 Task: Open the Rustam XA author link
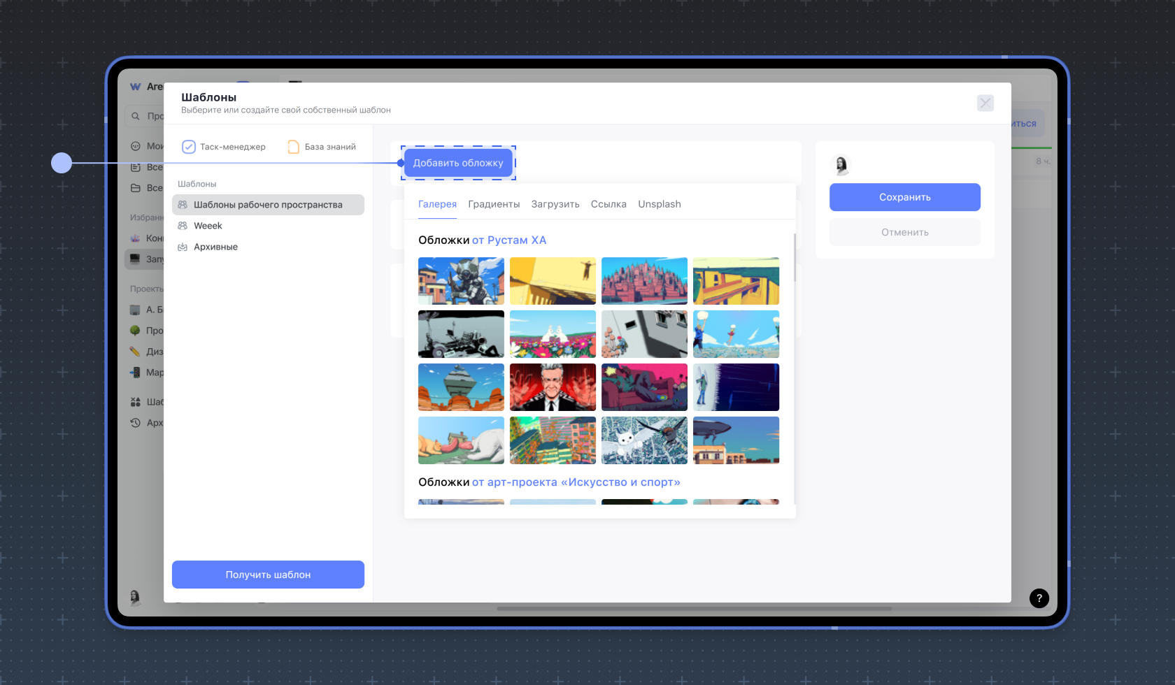pyautogui.click(x=509, y=240)
